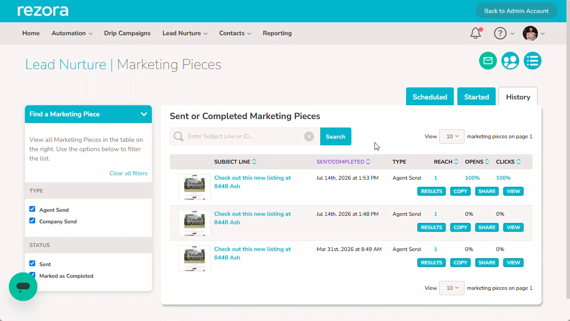The height and width of the screenshot is (321, 570).
Task: Clear the search field with X icon
Action: point(309,136)
